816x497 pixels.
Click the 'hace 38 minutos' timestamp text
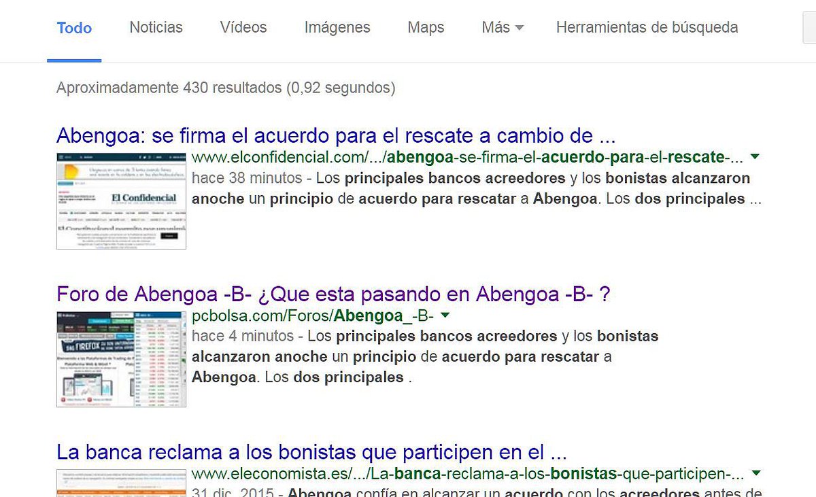(247, 179)
